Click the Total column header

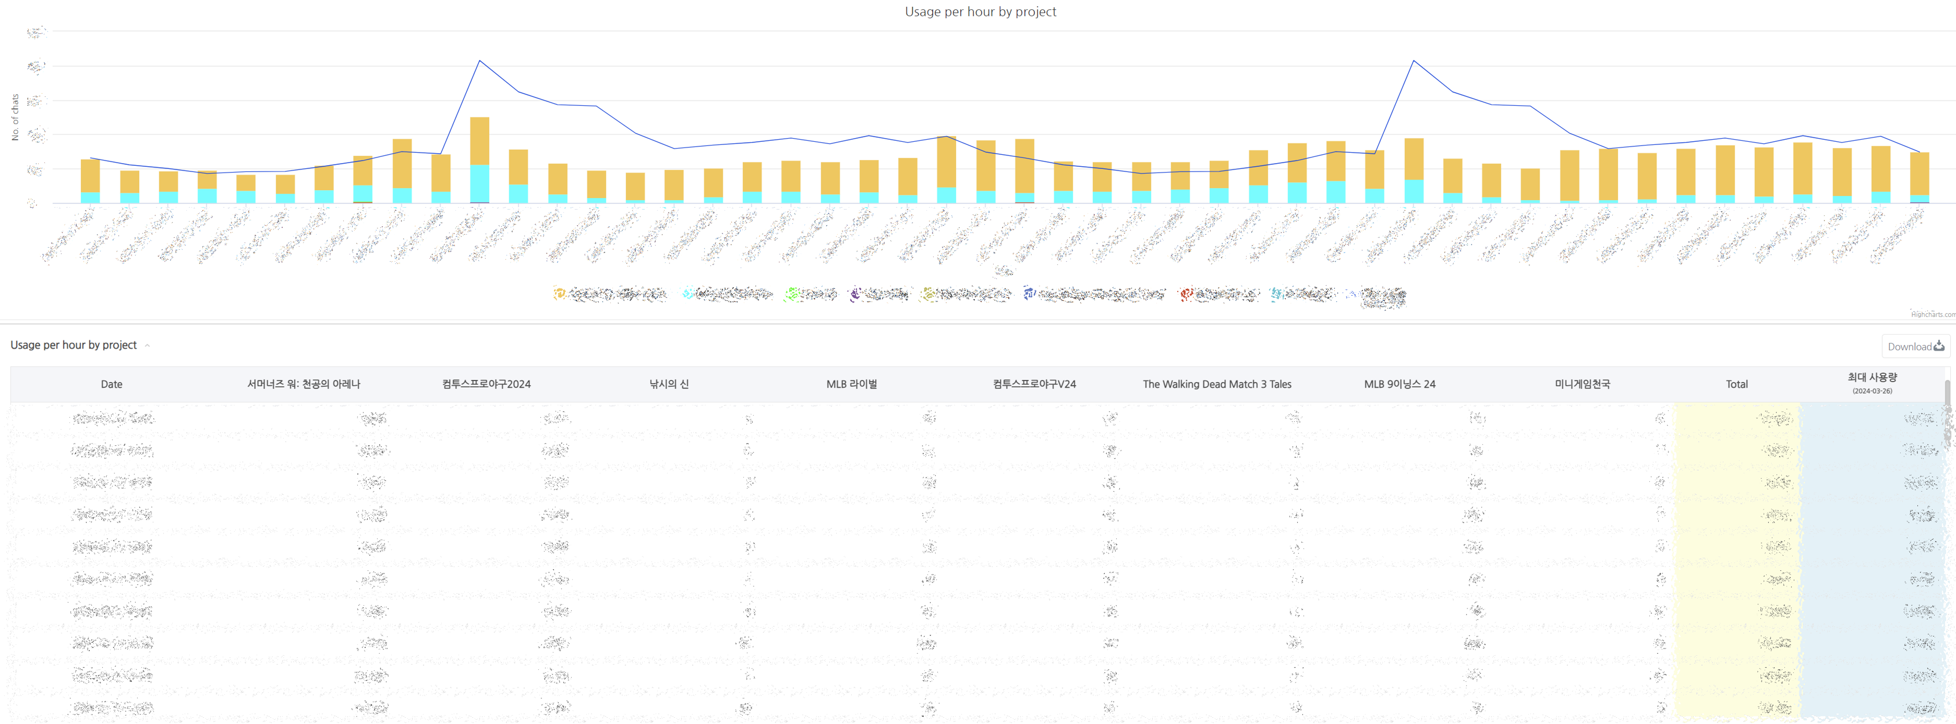click(1736, 385)
